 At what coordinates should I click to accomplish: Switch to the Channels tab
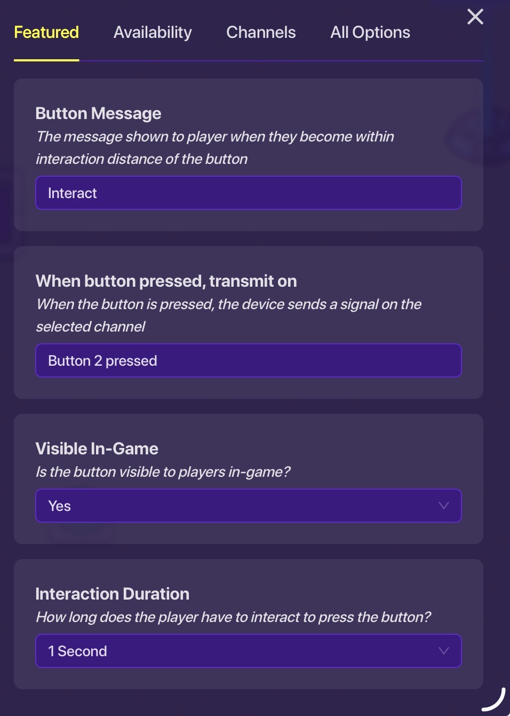(x=261, y=33)
